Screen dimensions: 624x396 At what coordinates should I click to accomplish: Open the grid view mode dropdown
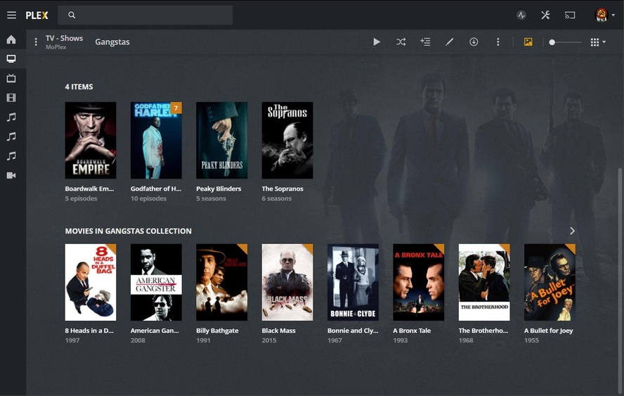598,41
